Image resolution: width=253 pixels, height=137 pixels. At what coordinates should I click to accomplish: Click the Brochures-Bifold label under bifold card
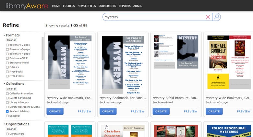tap(163, 103)
